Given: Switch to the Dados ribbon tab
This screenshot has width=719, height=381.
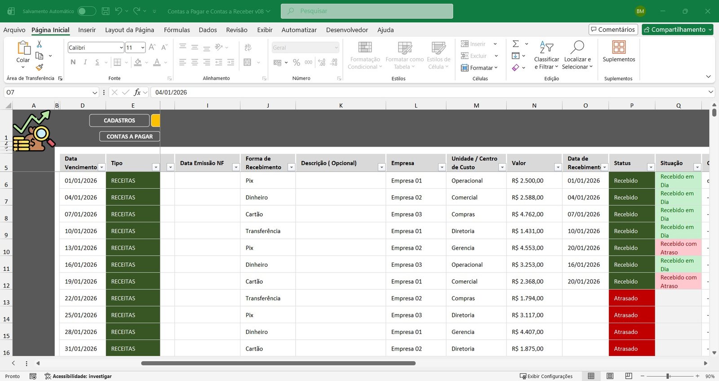Looking at the screenshot, I should [x=208, y=30].
